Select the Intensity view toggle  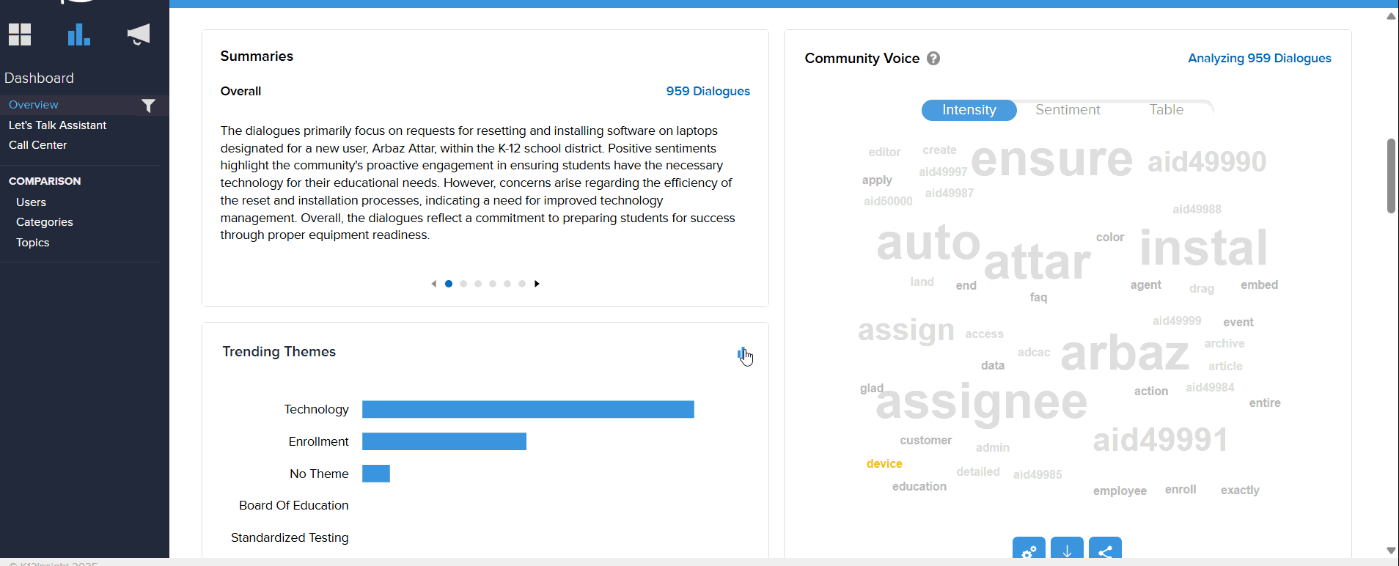[x=969, y=110]
